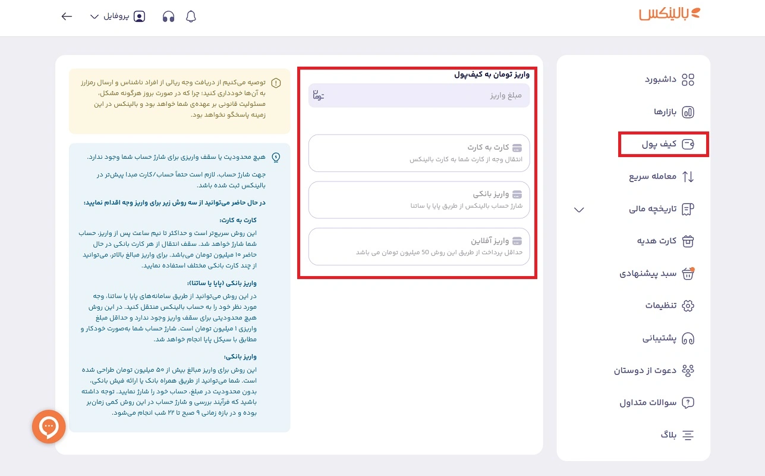Select the واریز آفلاین deposit method

pyautogui.click(x=418, y=246)
